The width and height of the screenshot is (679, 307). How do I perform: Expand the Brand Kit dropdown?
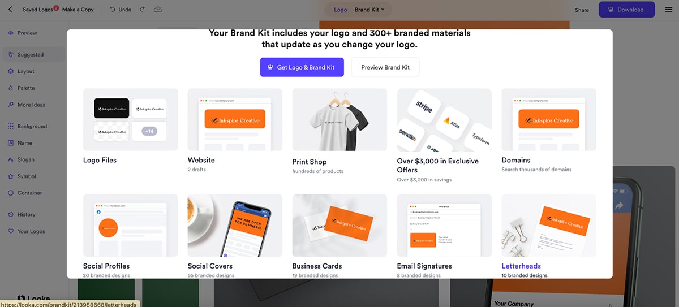click(369, 10)
